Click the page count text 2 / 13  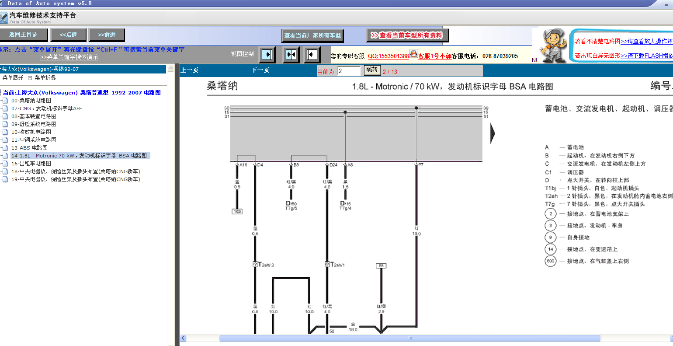tap(390, 72)
